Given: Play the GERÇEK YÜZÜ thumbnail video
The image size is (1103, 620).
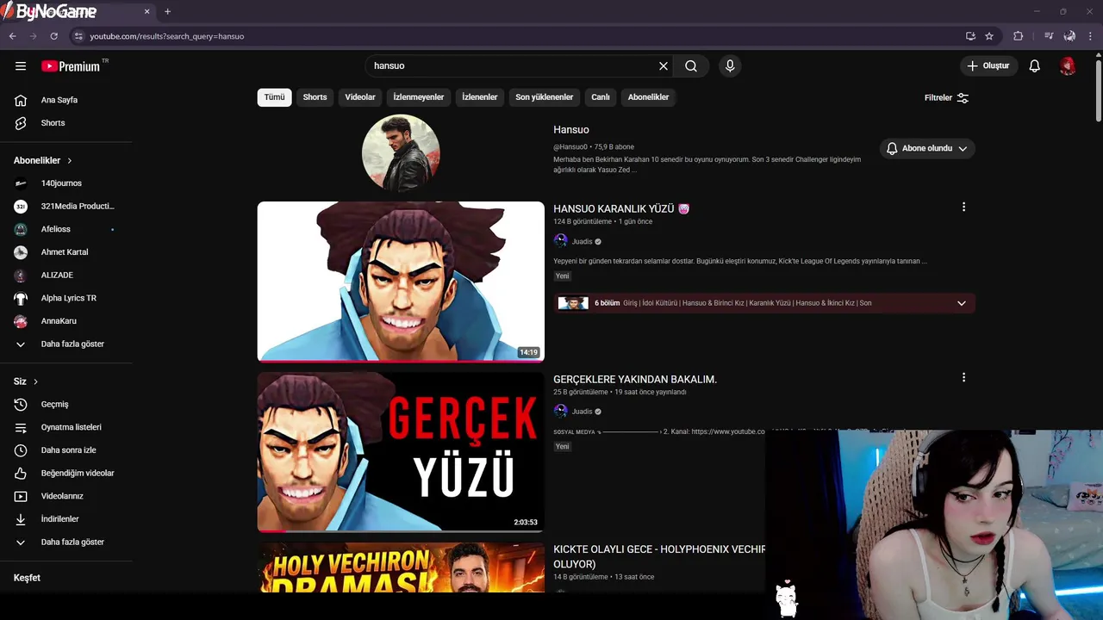Looking at the screenshot, I should pyautogui.click(x=401, y=452).
